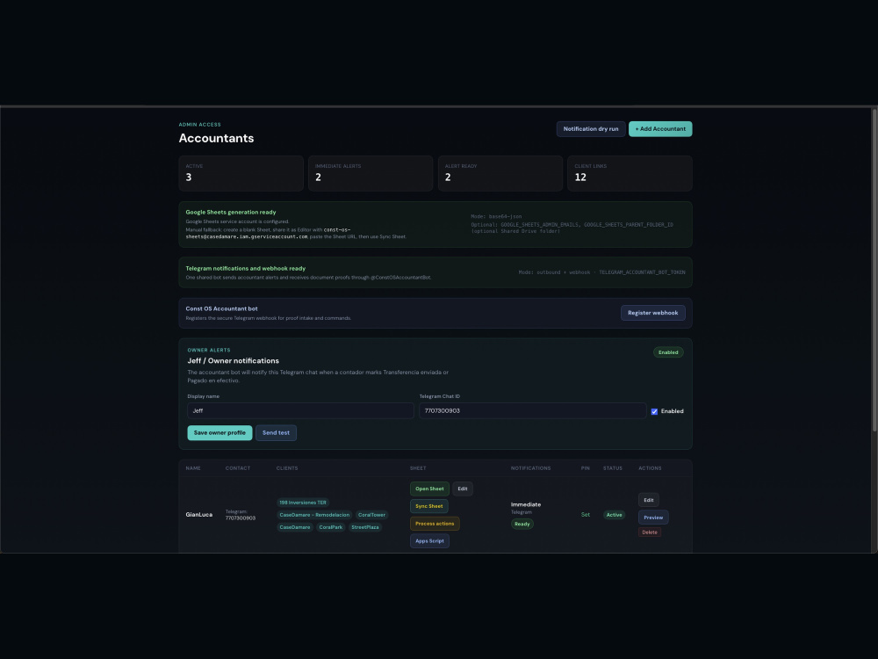Click the green Enabled badge in Owner Alerts

click(668, 352)
